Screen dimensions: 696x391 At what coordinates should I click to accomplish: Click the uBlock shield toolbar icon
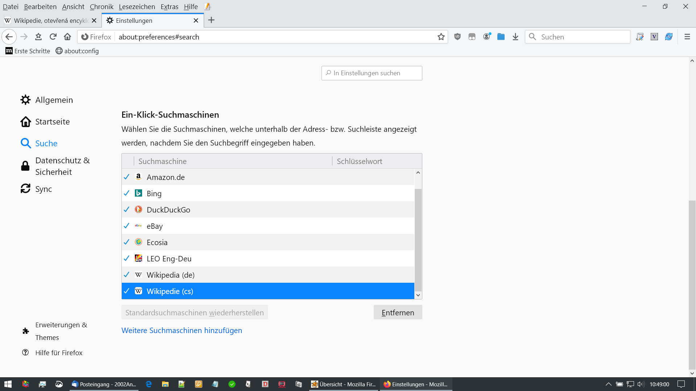pyautogui.click(x=457, y=37)
